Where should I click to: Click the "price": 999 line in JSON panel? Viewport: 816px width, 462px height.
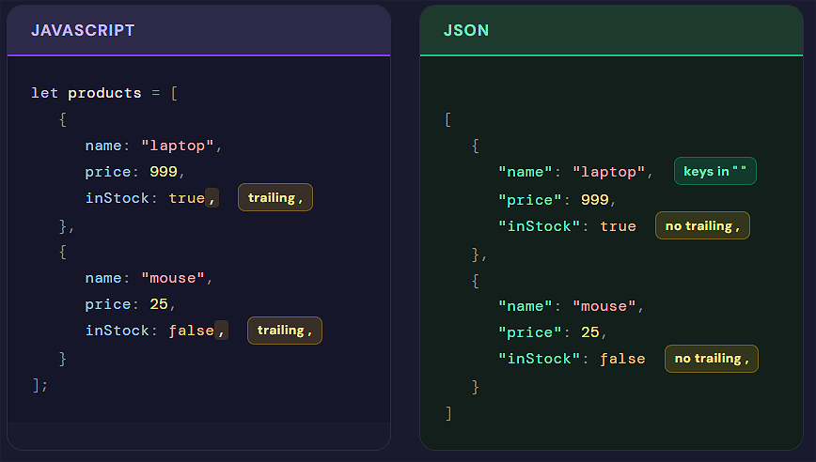point(557,199)
